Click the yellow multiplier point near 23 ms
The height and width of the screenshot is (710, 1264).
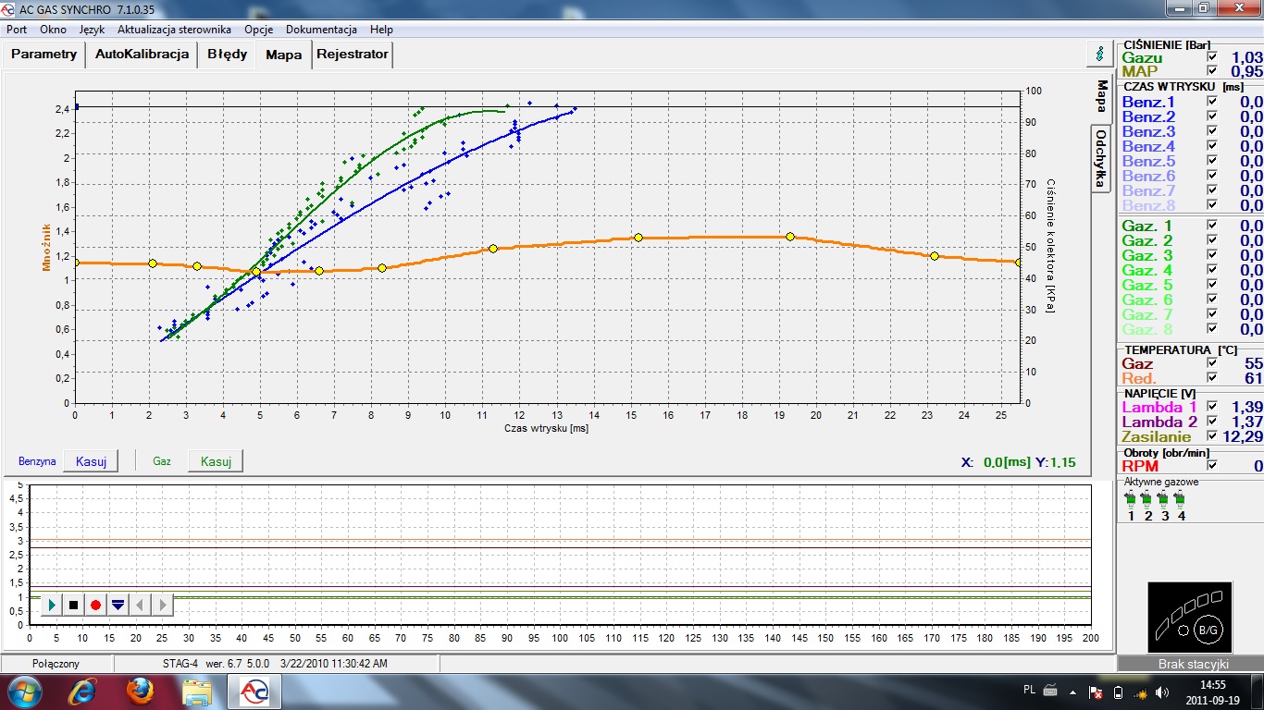pos(935,256)
